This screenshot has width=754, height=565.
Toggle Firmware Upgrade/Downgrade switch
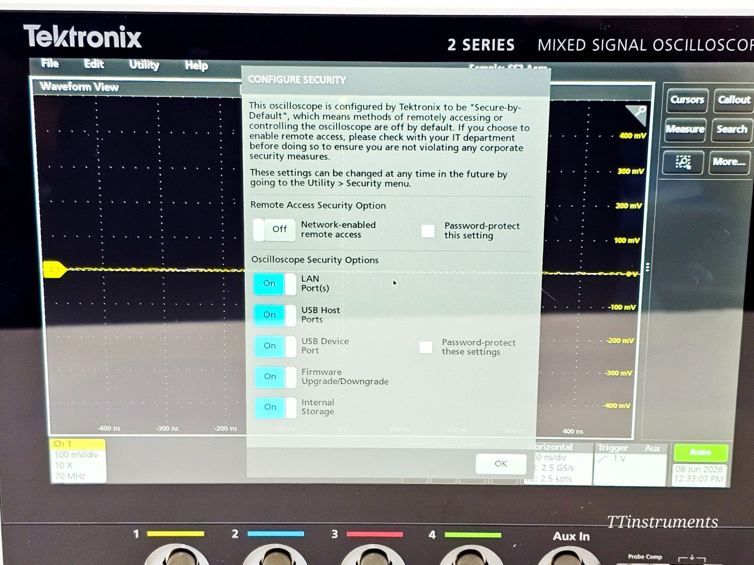pos(276,377)
